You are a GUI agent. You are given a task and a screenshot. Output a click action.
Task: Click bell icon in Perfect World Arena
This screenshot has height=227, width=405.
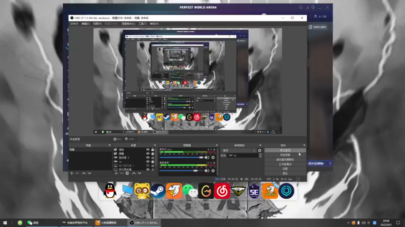pos(301,8)
